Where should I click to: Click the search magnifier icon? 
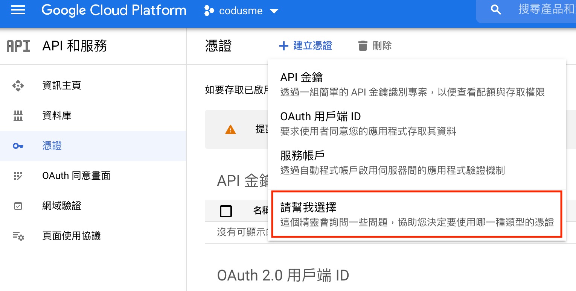click(496, 10)
